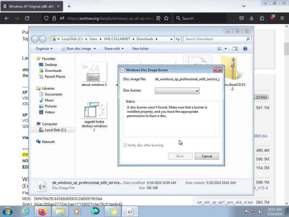Refresh the Downloads folder view

(x=178, y=39)
